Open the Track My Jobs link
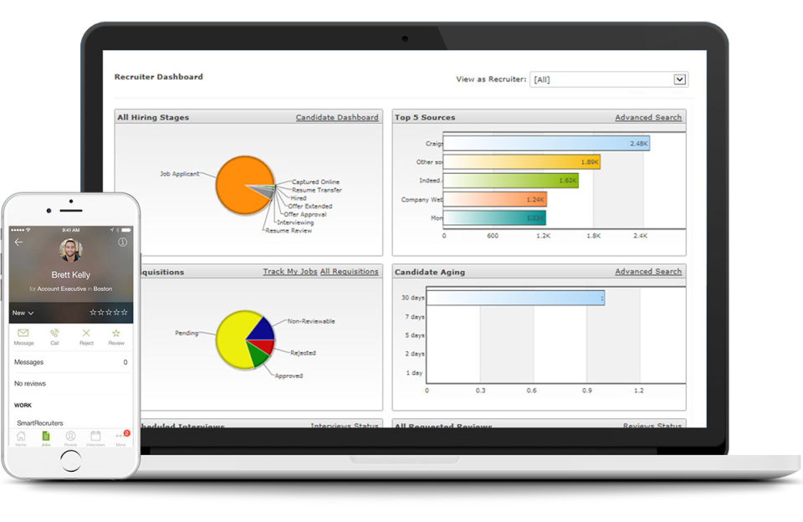The width and height of the screenshot is (803, 522). coord(290,272)
